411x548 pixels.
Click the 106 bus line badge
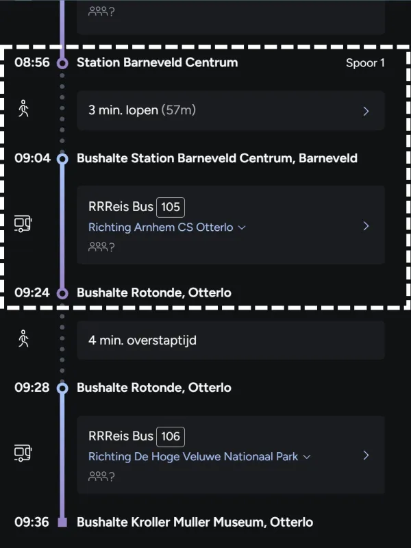[x=171, y=436]
